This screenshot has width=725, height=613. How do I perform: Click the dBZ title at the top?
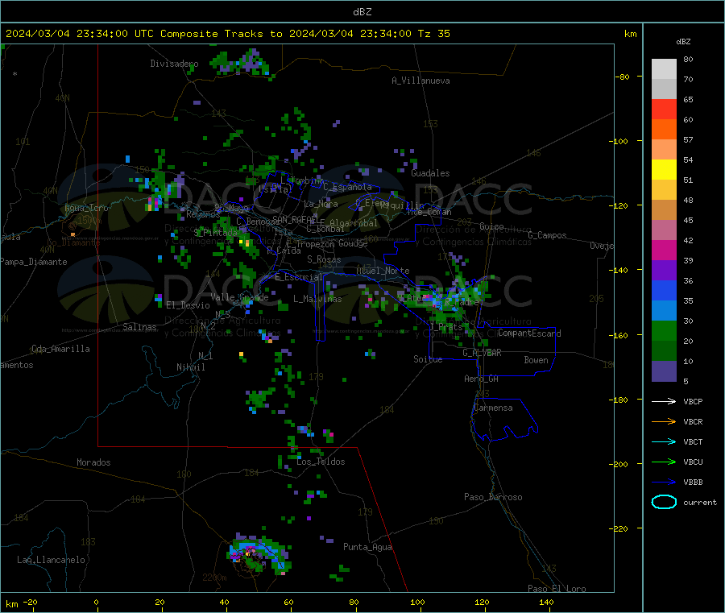click(x=362, y=12)
